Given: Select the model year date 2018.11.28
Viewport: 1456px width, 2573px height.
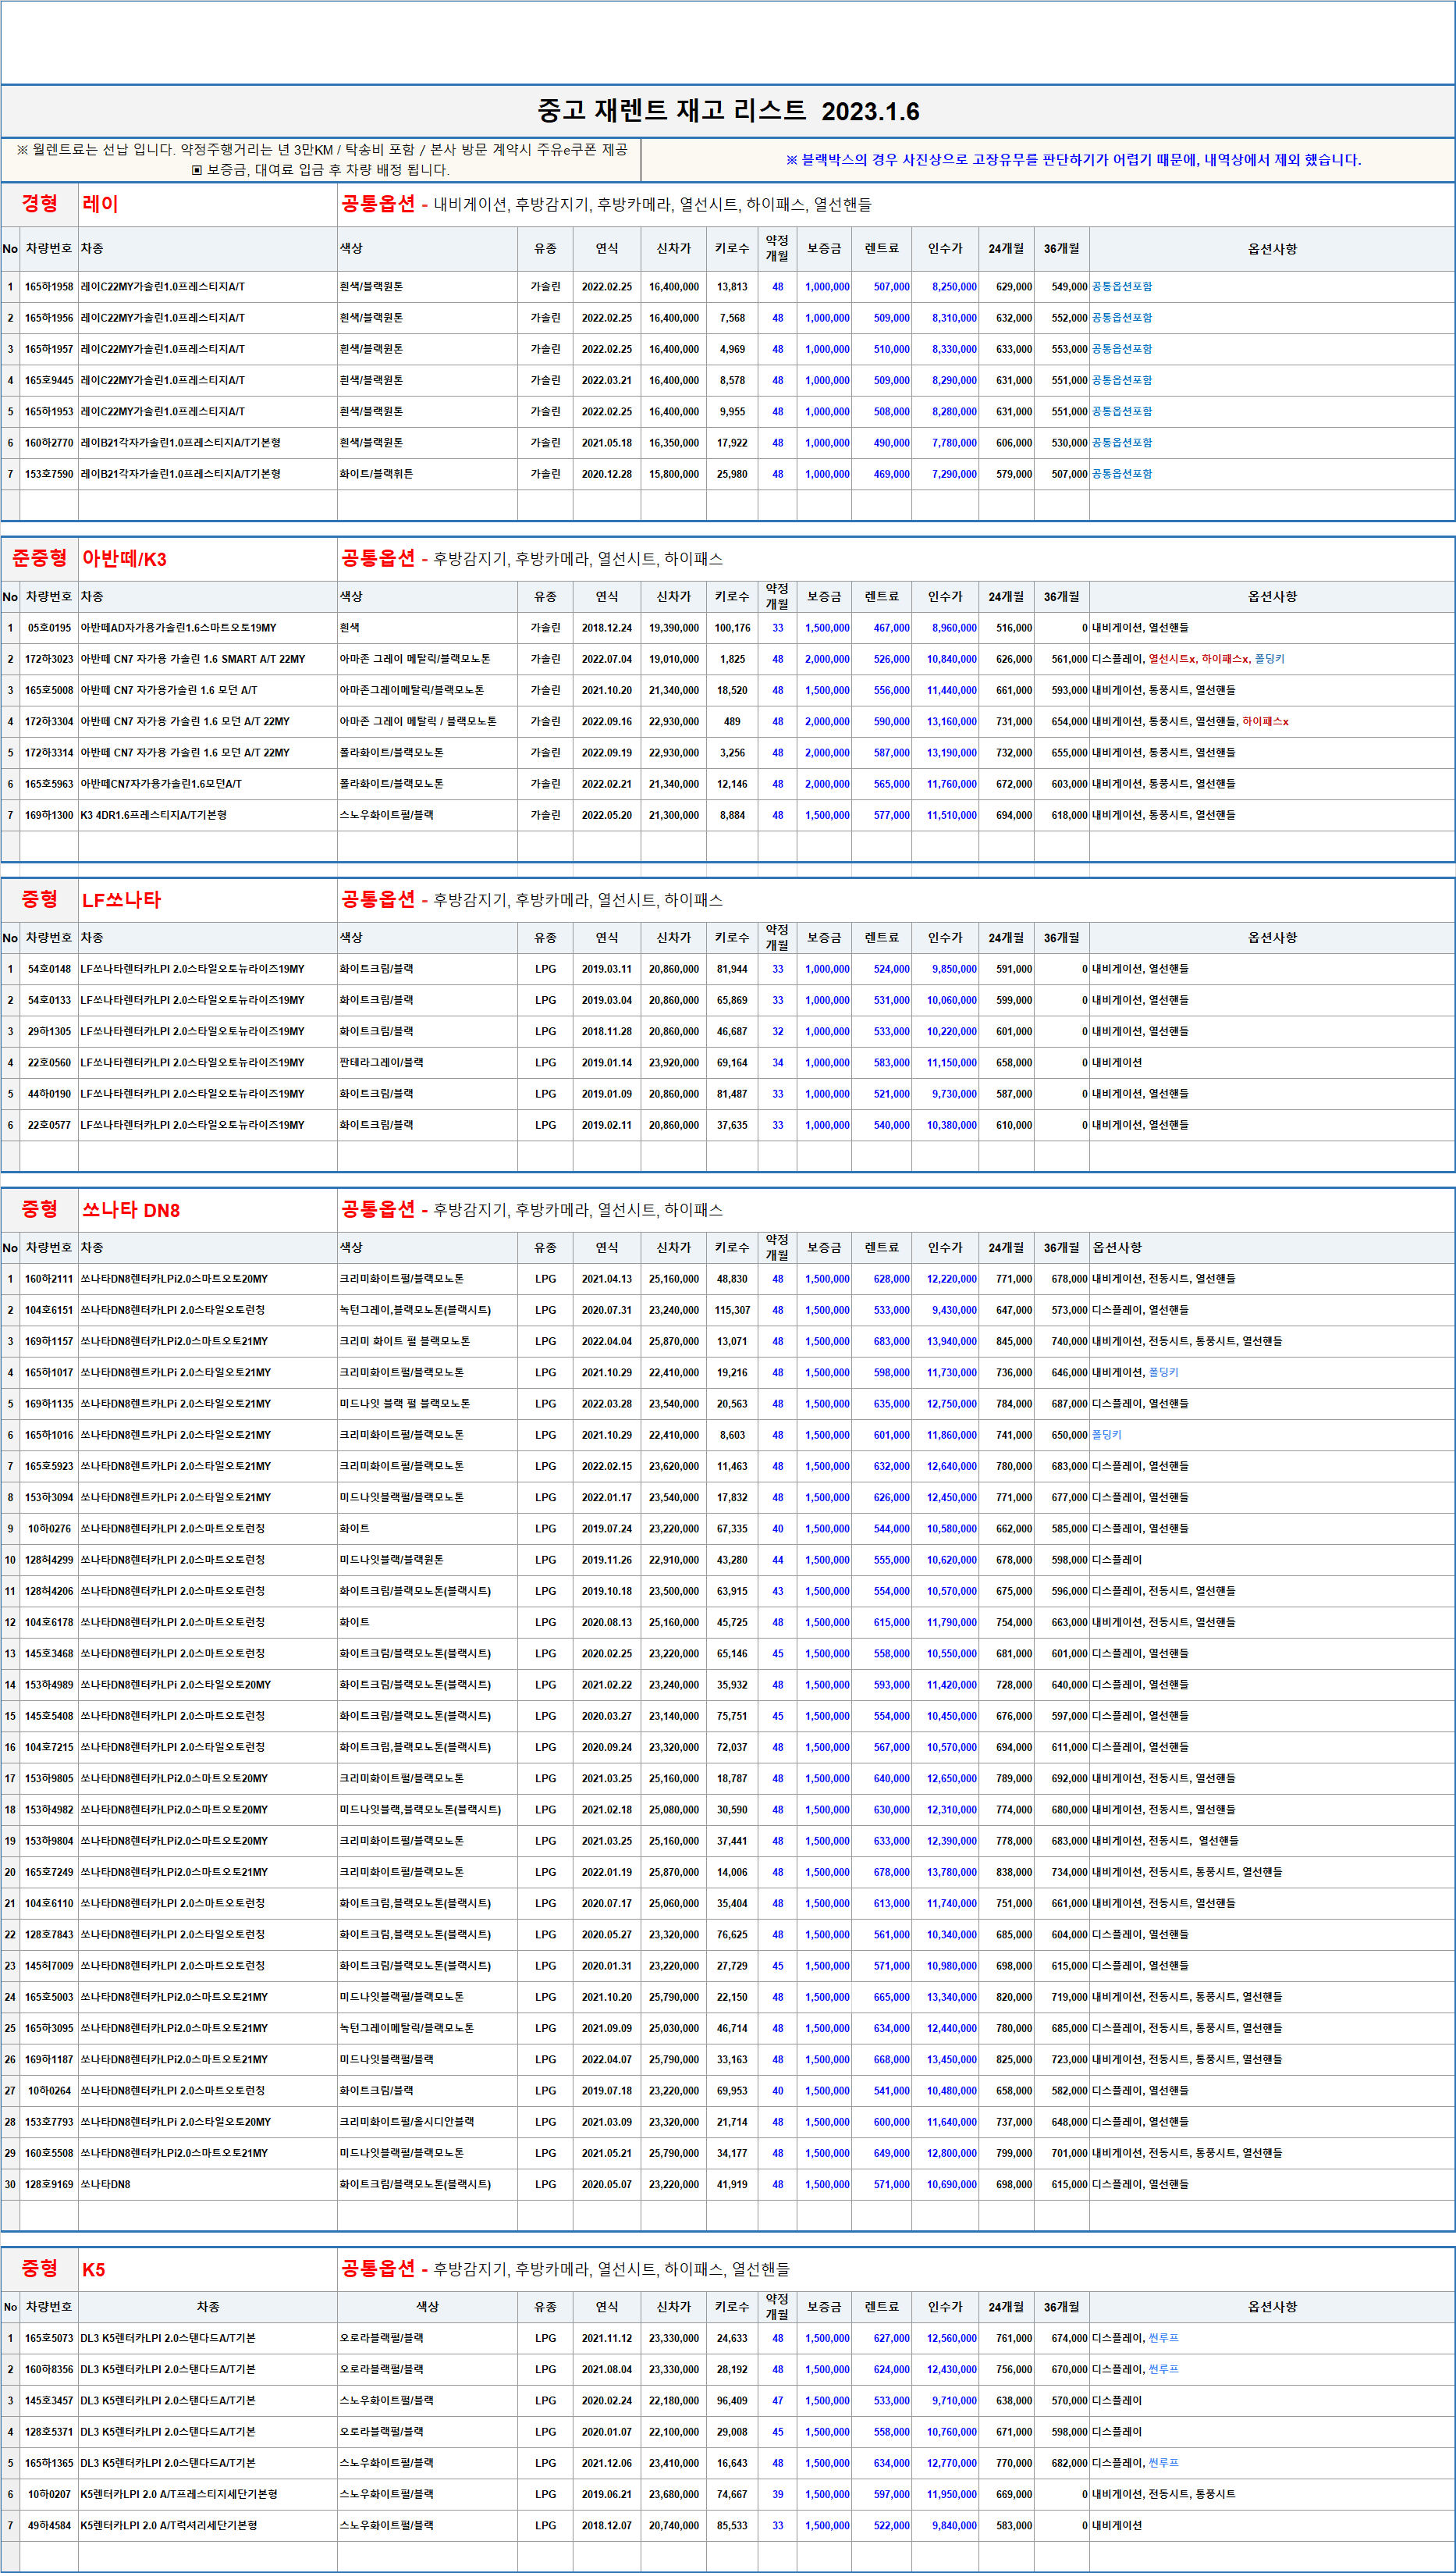Looking at the screenshot, I should tap(607, 1033).
